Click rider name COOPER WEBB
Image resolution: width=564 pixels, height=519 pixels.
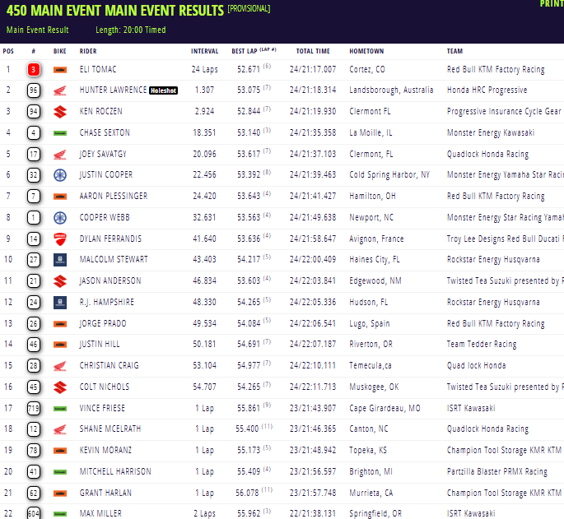click(x=105, y=217)
